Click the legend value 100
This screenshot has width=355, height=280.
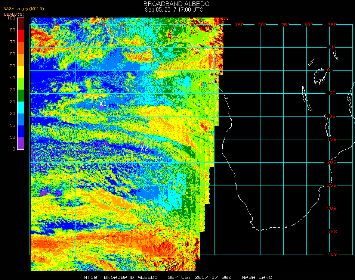point(11,18)
